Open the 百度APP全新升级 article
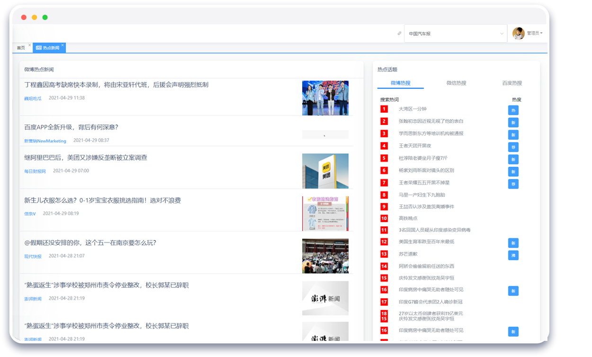 click(x=71, y=127)
